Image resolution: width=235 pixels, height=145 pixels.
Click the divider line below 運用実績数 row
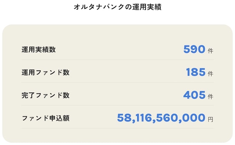pyautogui.click(x=117, y=60)
